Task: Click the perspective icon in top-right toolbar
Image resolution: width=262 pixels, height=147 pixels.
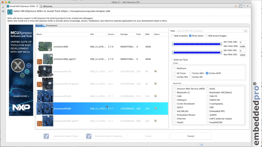Action: click(x=240, y=6)
